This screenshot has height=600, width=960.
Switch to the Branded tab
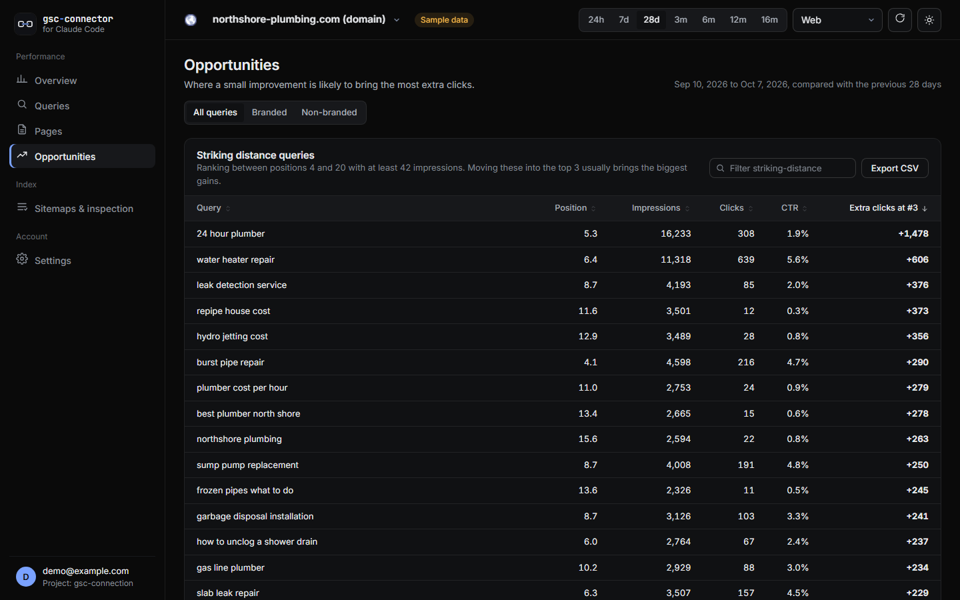coord(269,113)
